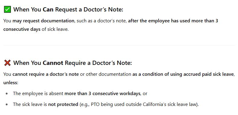Click the words 'of sick leave.'

pyautogui.click(x=55, y=29)
